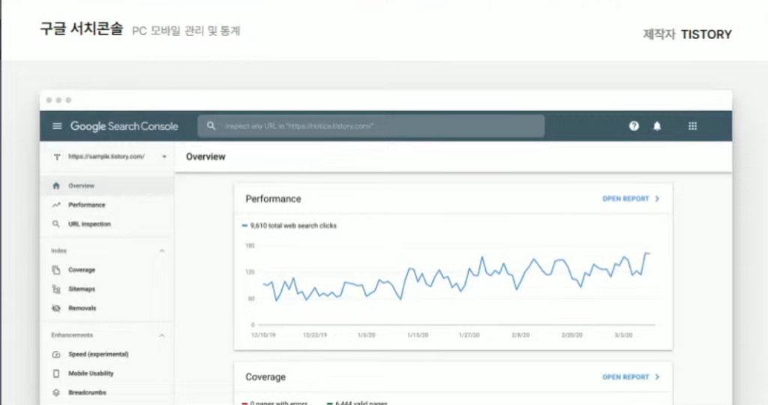The width and height of the screenshot is (768, 405).
Task: Open the Coverage report link
Action: click(x=630, y=377)
